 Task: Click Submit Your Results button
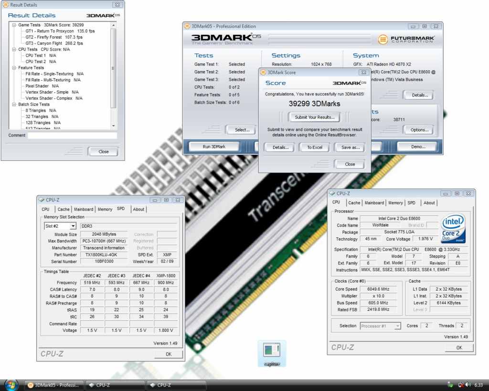pos(314,117)
